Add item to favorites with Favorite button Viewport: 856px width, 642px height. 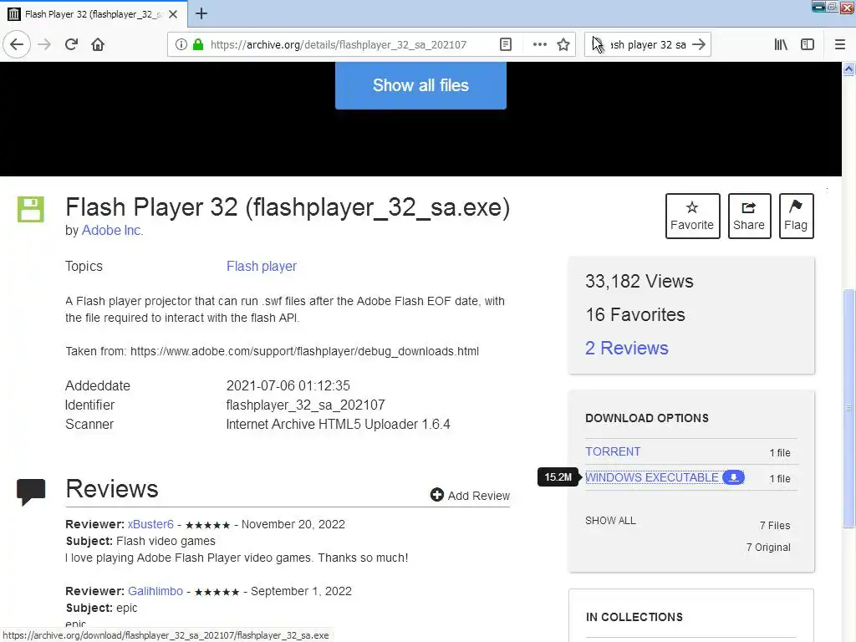pyautogui.click(x=692, y=217)
